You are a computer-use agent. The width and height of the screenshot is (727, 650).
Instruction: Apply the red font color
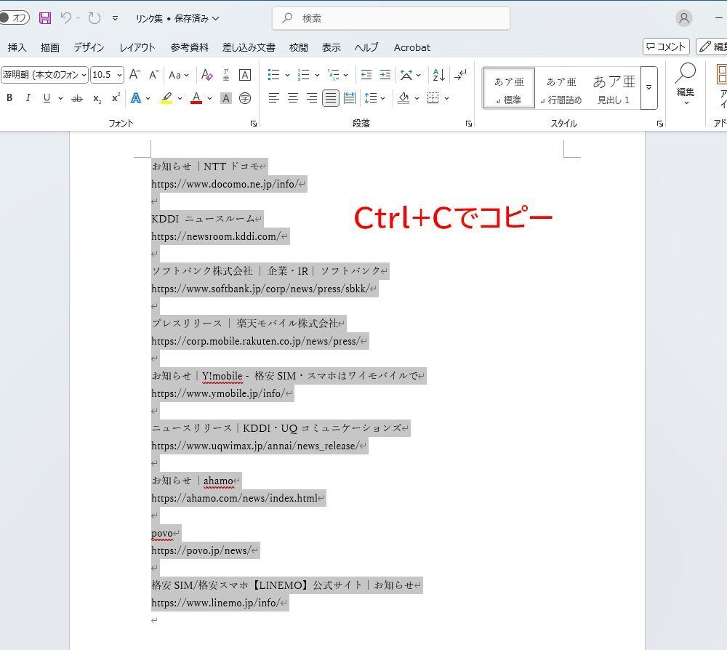tap(196, 98)
